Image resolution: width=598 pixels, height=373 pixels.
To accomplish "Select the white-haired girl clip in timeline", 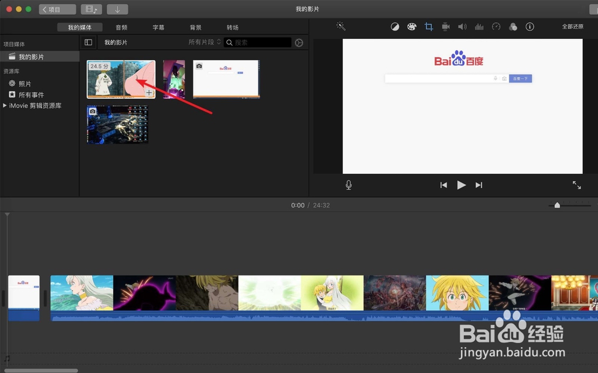I will click(81, 293).
